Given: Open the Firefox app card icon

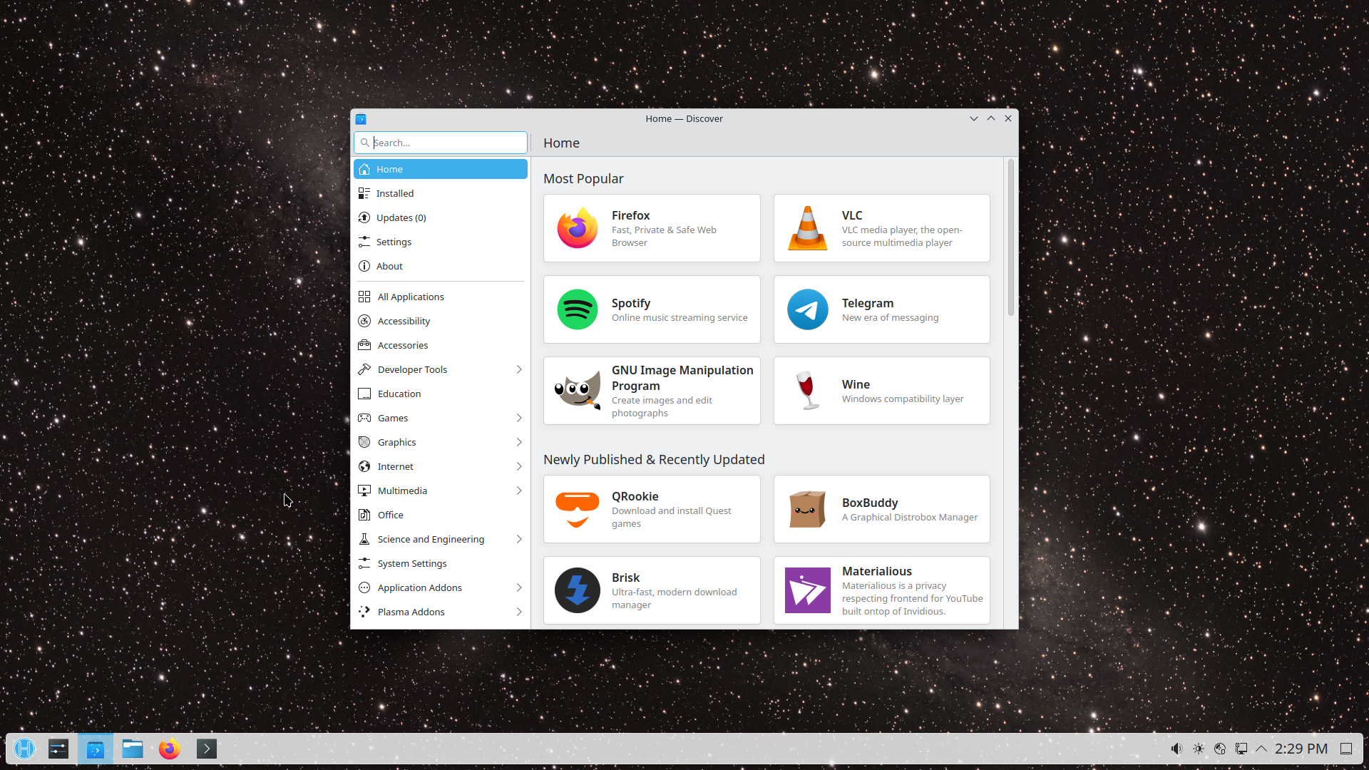Looking at the screenshot, I should tap(578, 228).
